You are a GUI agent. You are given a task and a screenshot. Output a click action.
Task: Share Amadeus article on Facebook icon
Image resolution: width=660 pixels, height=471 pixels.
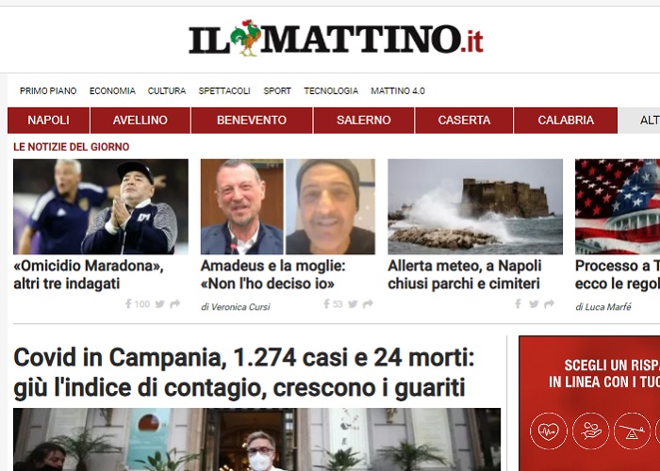point(326,303)
